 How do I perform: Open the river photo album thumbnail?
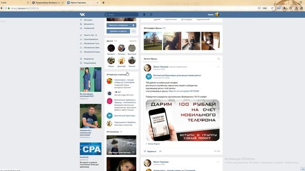point(122,145)
